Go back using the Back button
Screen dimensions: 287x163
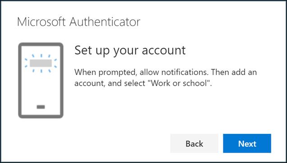194,143
